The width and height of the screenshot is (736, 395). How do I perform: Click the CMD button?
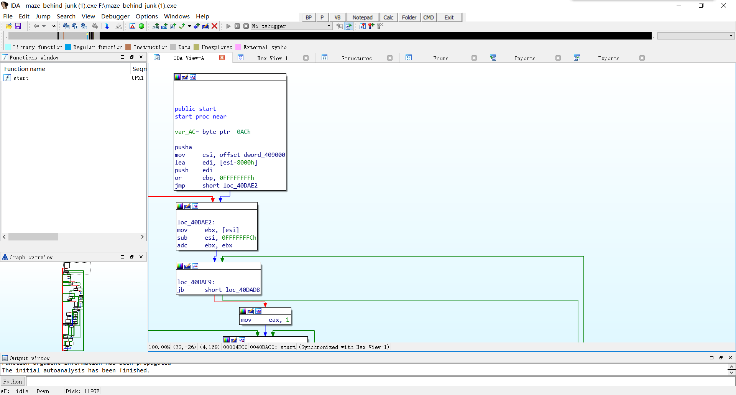429,17
